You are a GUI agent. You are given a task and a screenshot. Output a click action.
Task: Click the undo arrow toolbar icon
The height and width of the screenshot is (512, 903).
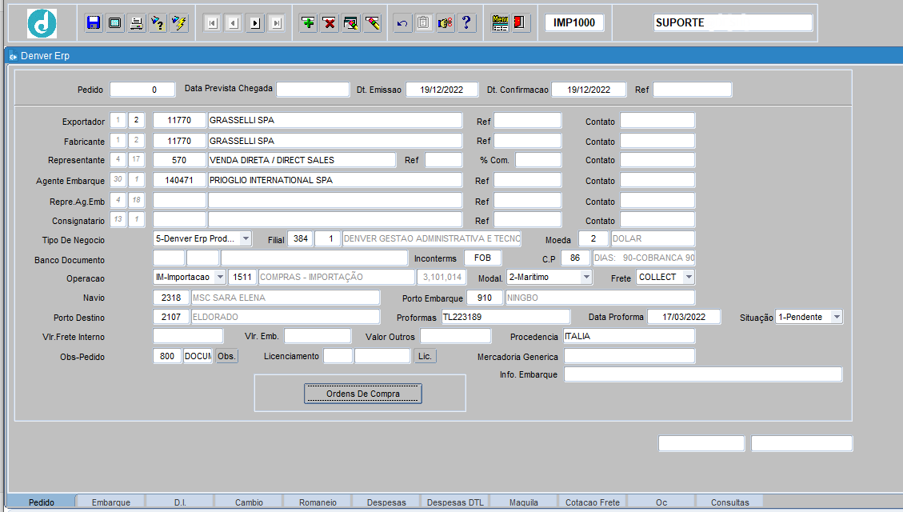pos(402,23)
